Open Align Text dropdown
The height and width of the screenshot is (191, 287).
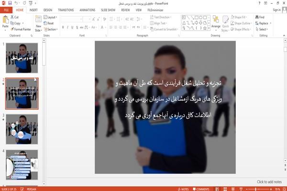[159, 23]
